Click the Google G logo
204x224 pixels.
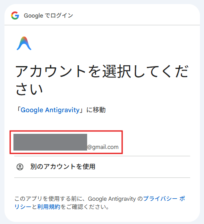pyautogui.click(x=15, y=16)
